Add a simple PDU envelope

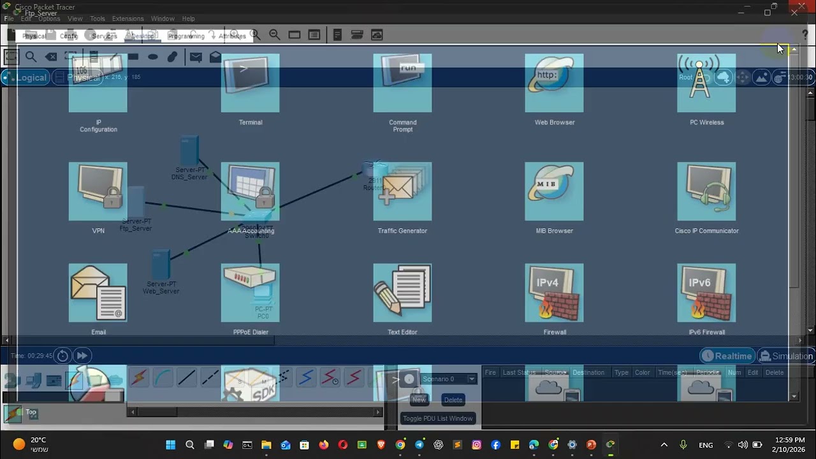(x=196, y=57)
